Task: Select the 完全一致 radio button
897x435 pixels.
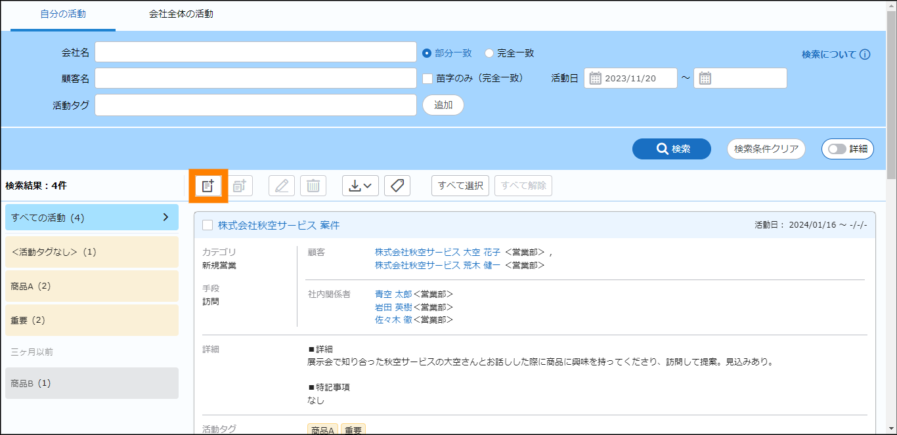Action: [489, 53]
